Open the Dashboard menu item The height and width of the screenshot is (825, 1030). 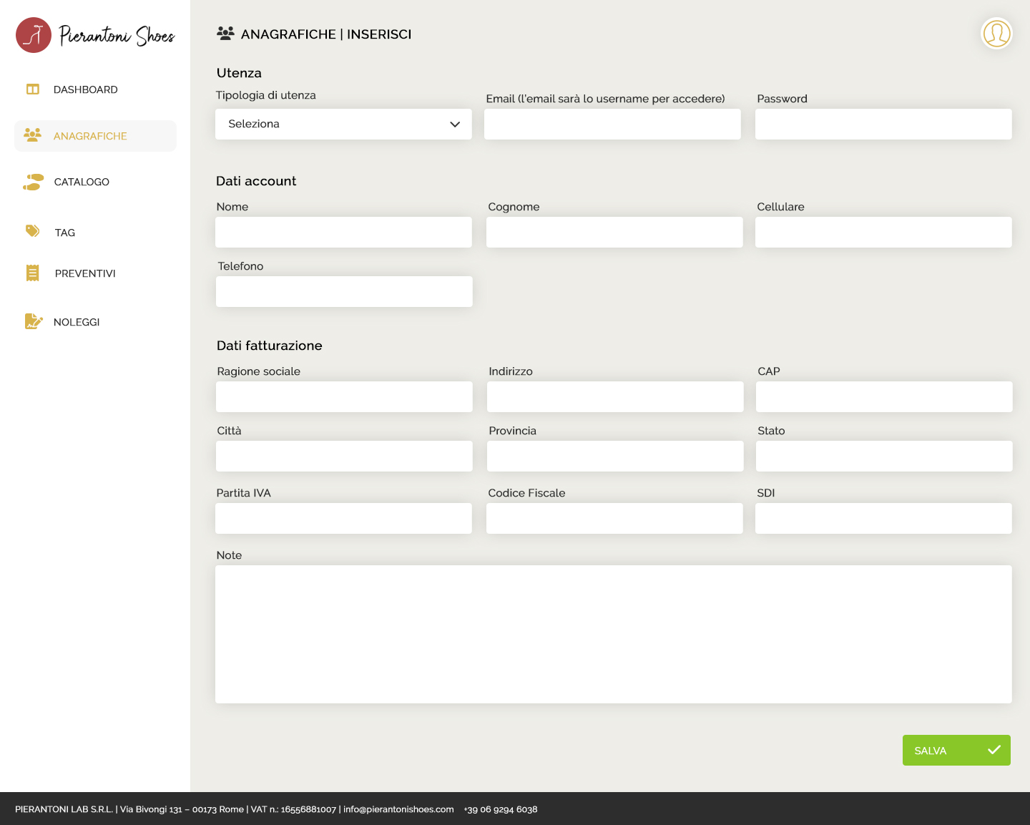tap(85, 89)
